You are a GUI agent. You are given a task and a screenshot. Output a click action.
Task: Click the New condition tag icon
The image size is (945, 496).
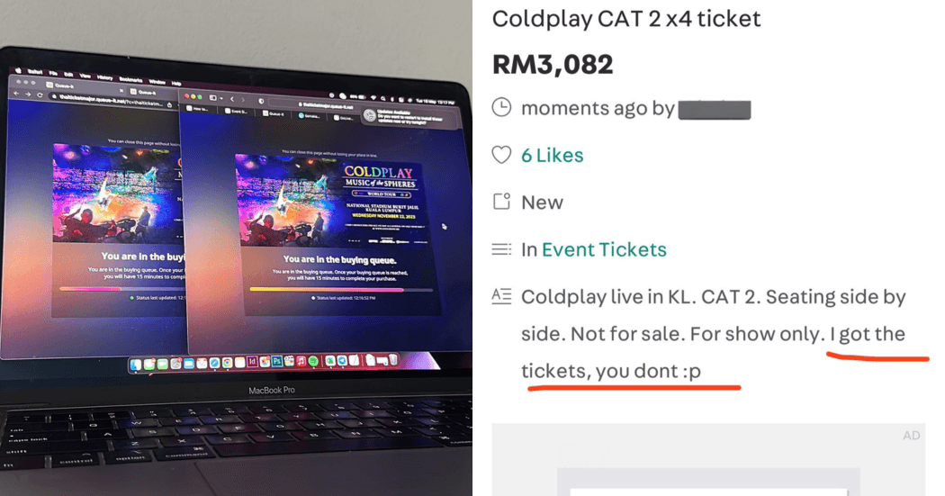point(500,202)
